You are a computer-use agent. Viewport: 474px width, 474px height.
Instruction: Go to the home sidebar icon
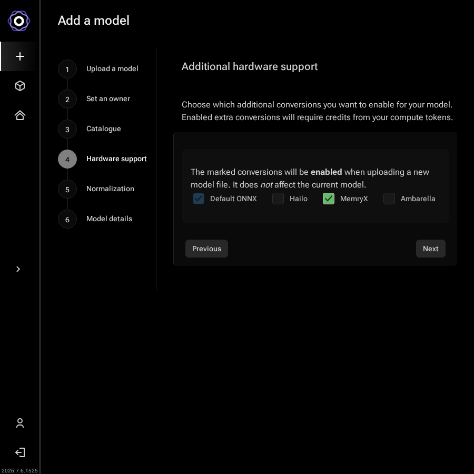(20, 115)
